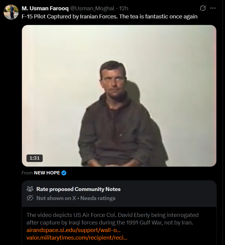
Task: Open M. Usman Farooq's profile avatar
Action: (x=11, y=12)
